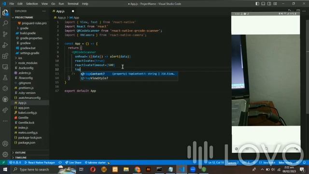The image size is (309, 174).
Task: Open Windows action center notifications
Action: coord(302,170)
